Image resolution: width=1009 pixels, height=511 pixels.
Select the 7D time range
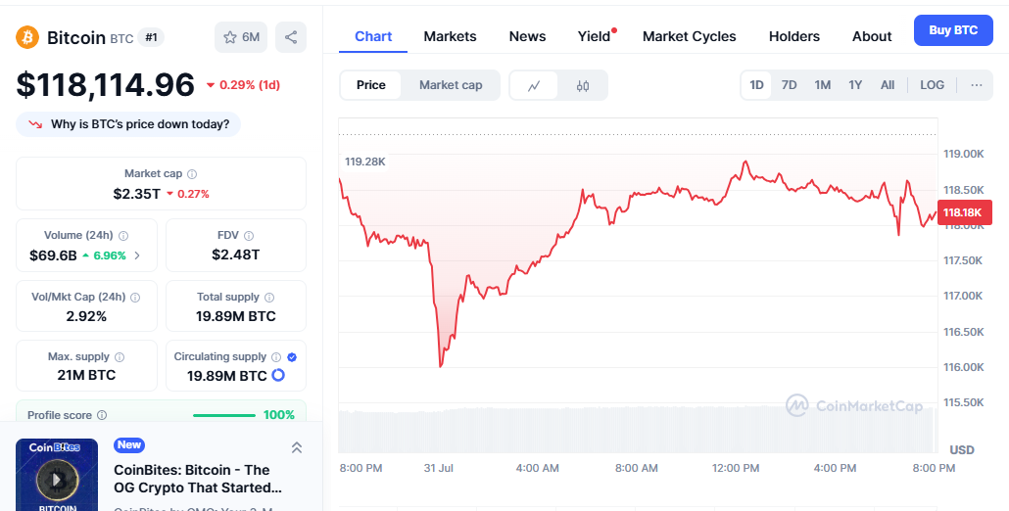(789, 85)
